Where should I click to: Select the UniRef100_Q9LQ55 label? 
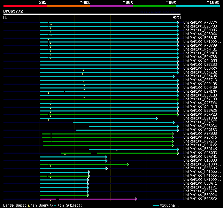click(200, 61)
